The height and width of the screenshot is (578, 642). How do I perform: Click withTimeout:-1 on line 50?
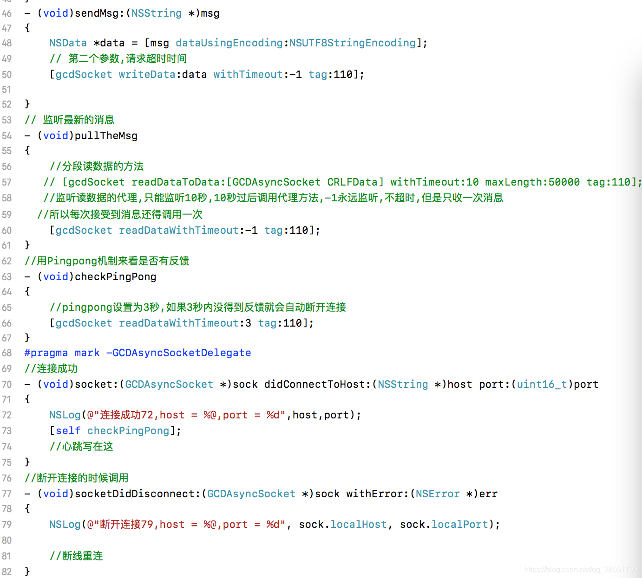point(258,75)
